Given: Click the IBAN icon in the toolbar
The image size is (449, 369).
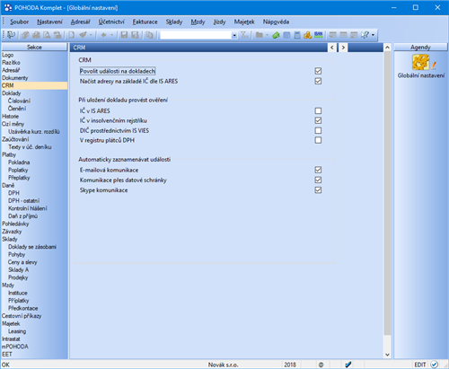Looking at the screenshot, I should (319, 35).
